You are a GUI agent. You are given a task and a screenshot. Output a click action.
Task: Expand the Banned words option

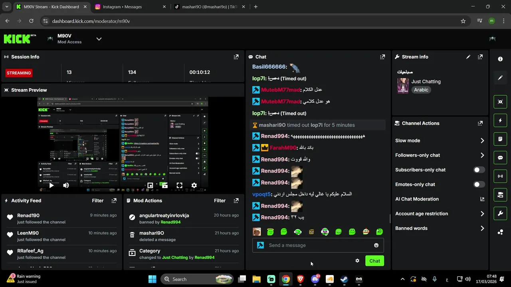point(482,228)
